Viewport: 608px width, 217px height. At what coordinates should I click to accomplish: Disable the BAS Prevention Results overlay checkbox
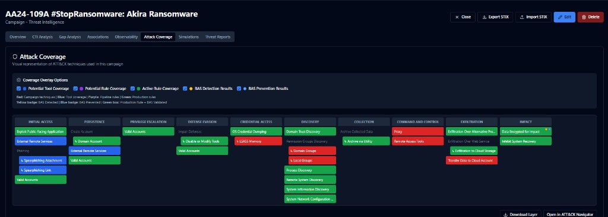(239, 89)
